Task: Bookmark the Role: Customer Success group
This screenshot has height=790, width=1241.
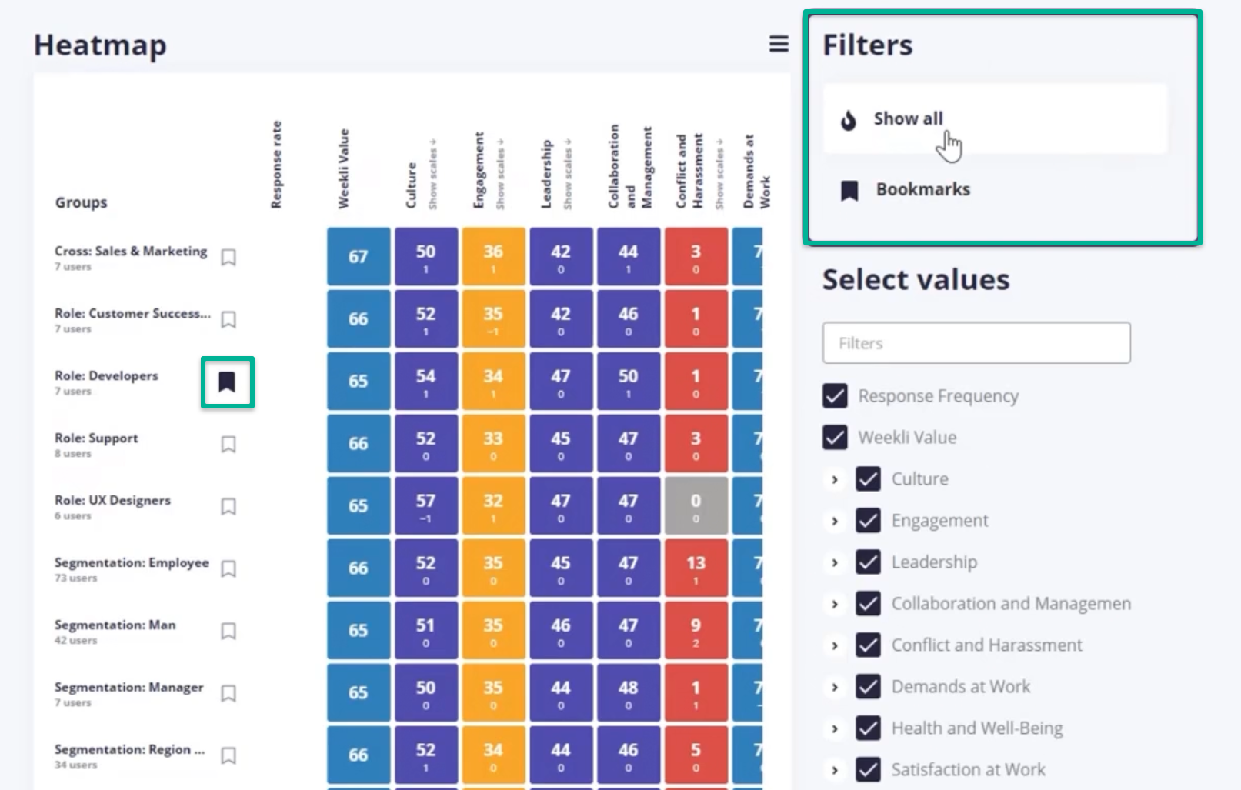Action: pyautogui.click(x=229, y=319)
